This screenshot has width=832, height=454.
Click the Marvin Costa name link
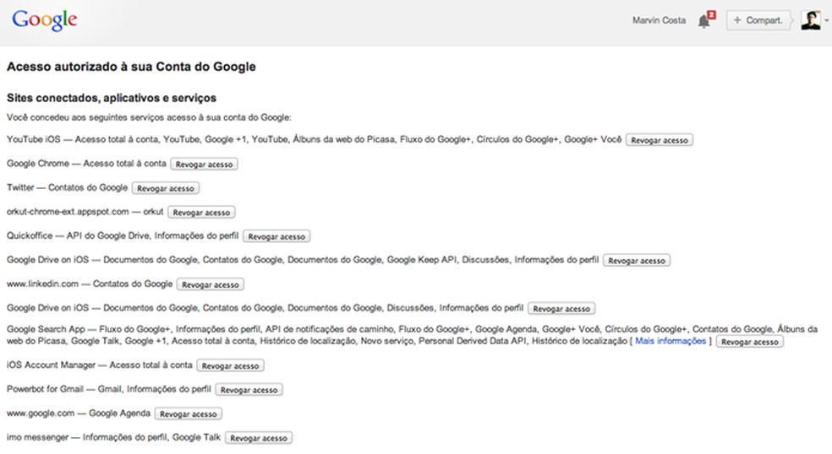coord(659,20)
